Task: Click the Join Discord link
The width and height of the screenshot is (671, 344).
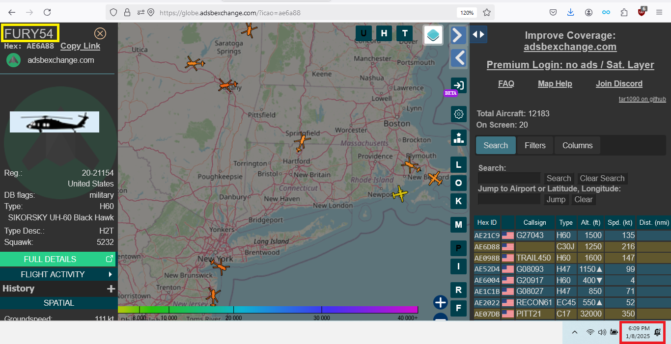Action: 619,84
